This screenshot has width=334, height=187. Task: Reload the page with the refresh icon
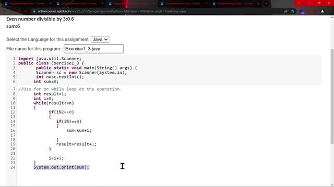(x=19, y=11)
